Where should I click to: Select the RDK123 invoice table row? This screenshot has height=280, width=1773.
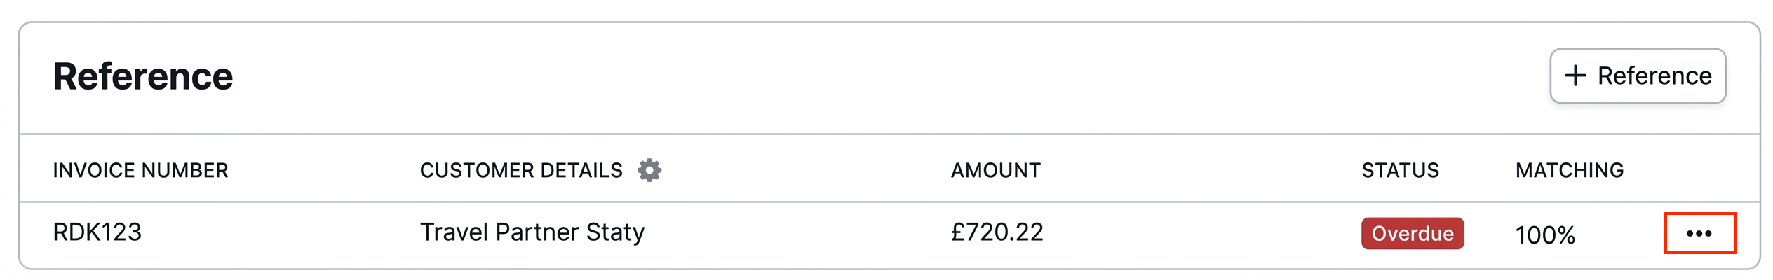(771, 234)
